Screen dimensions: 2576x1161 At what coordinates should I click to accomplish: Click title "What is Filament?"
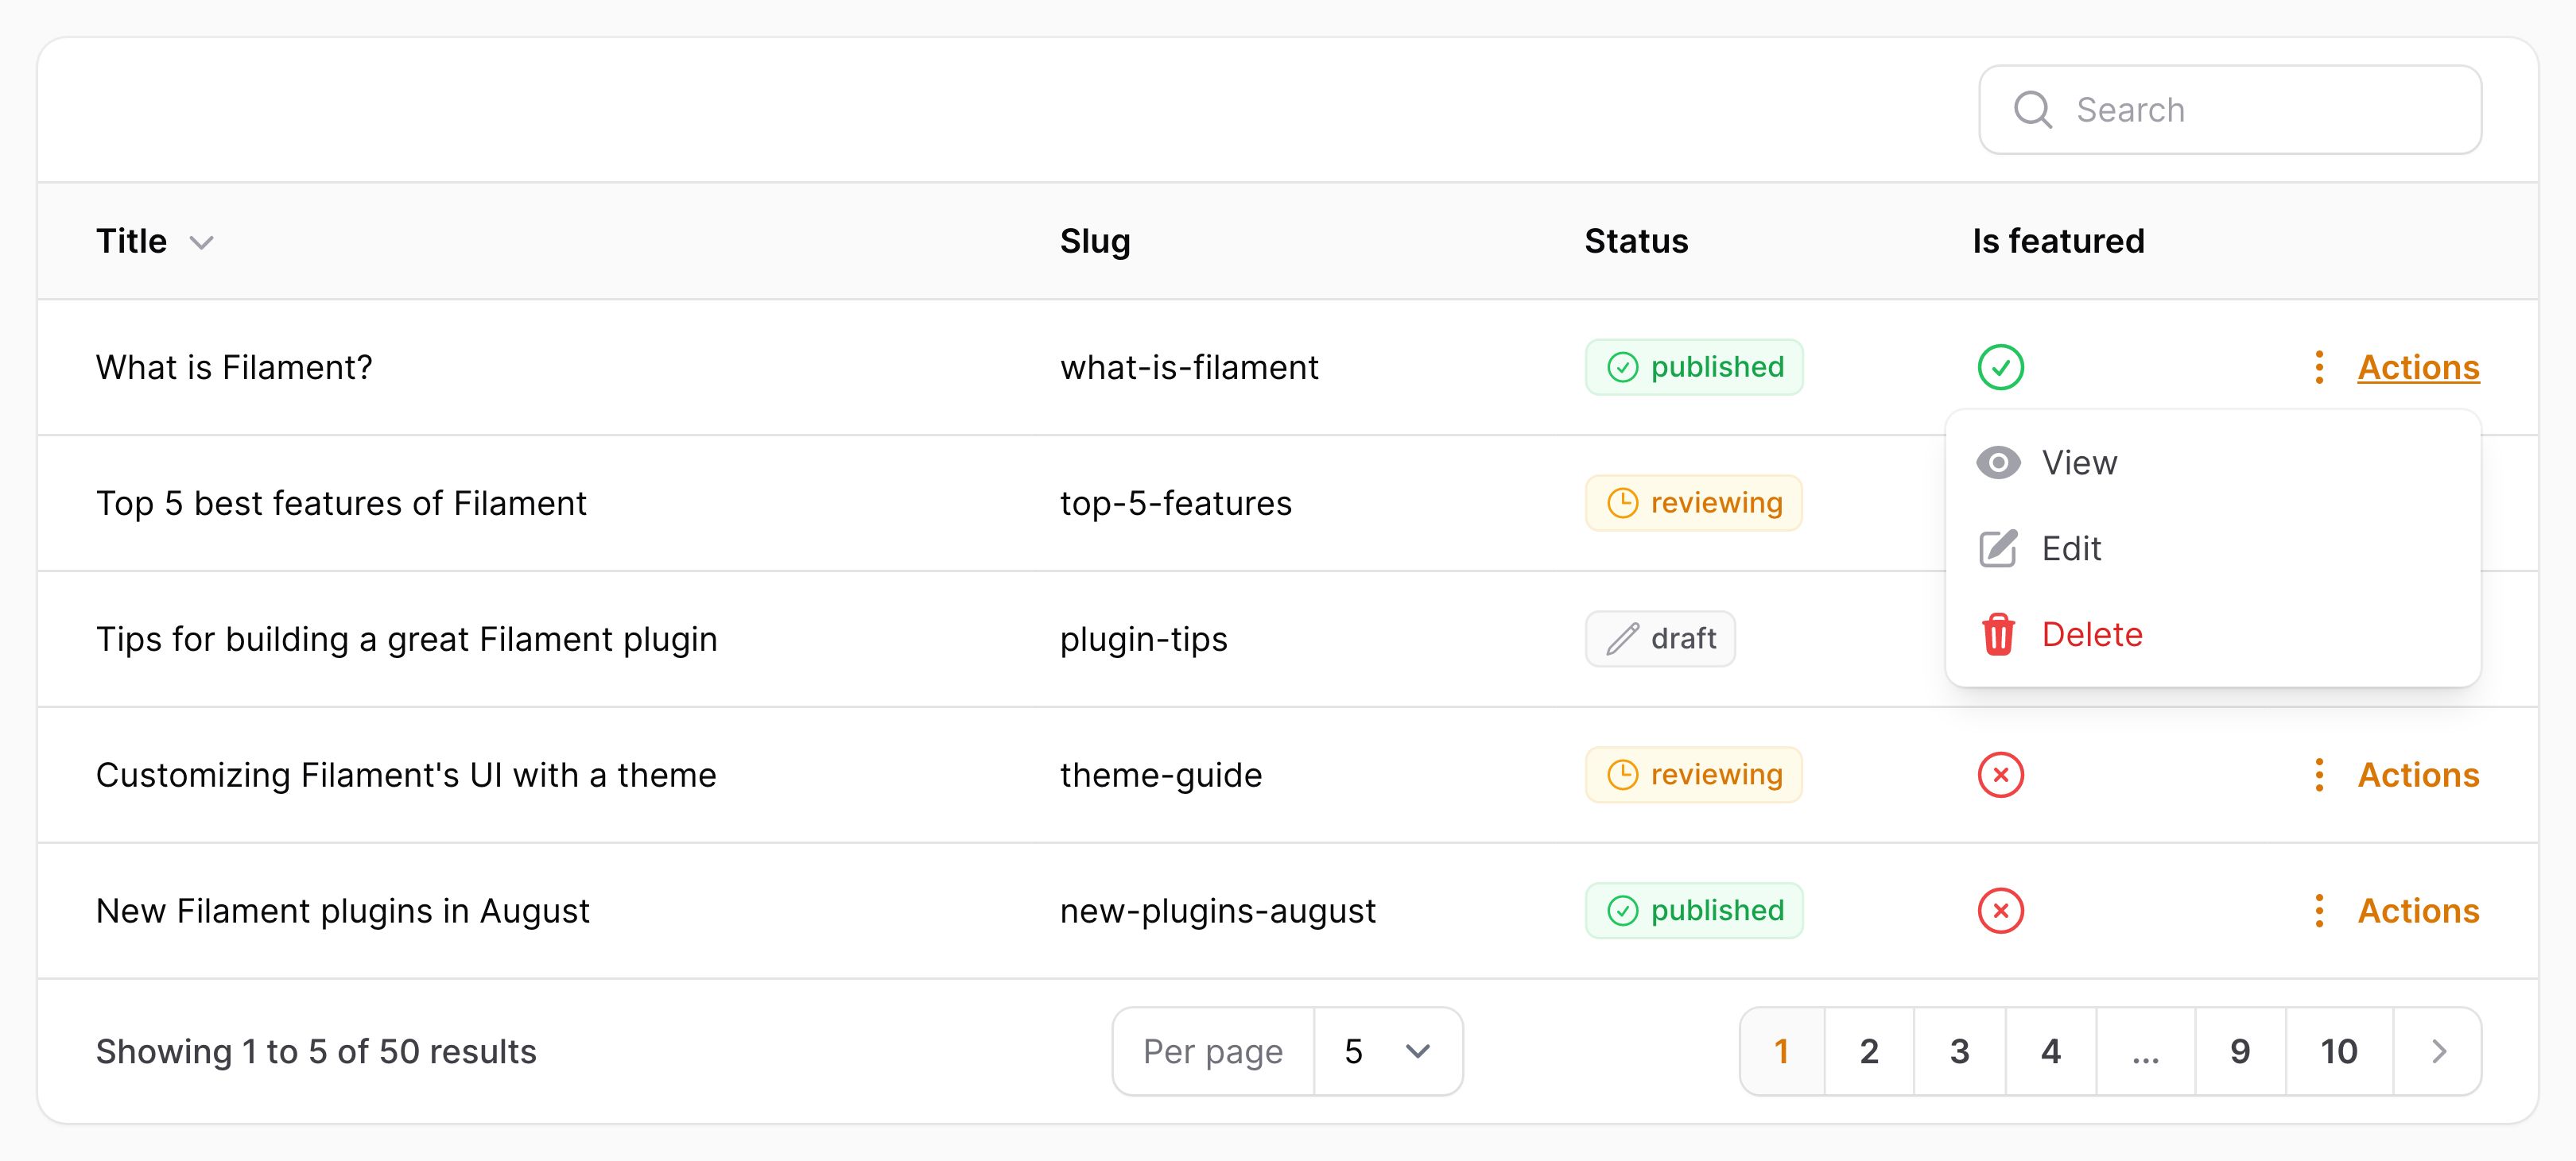pyautogui.click(x=234, y=368)
